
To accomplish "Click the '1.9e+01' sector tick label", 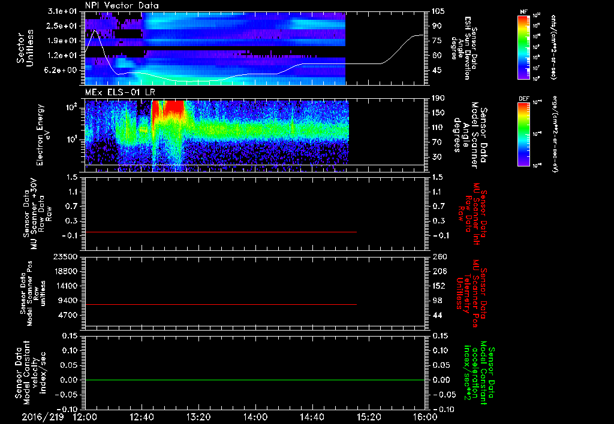I will coord(62,41).
